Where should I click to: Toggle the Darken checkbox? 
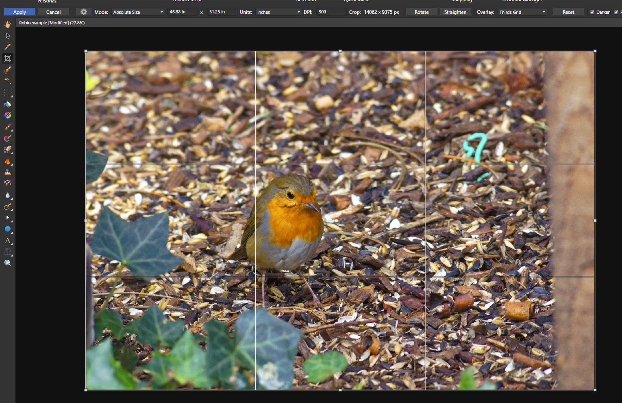[592, 12]
